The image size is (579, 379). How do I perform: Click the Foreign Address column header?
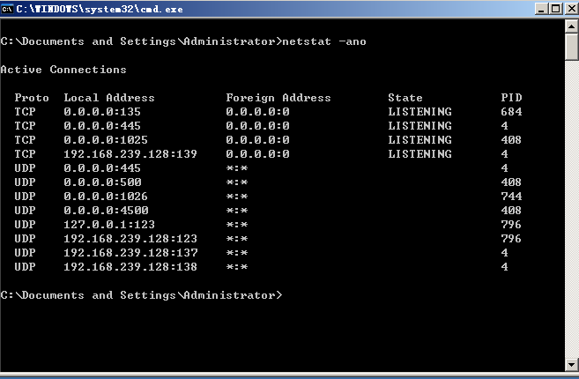point(278,98)
